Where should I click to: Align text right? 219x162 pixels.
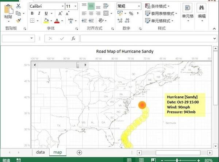(98, 13)
